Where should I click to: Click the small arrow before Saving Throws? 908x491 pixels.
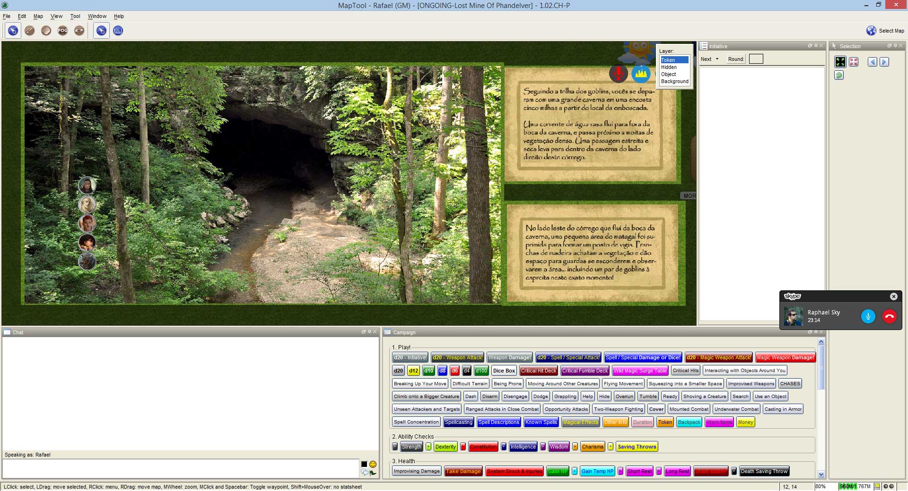tap(611, 447)
